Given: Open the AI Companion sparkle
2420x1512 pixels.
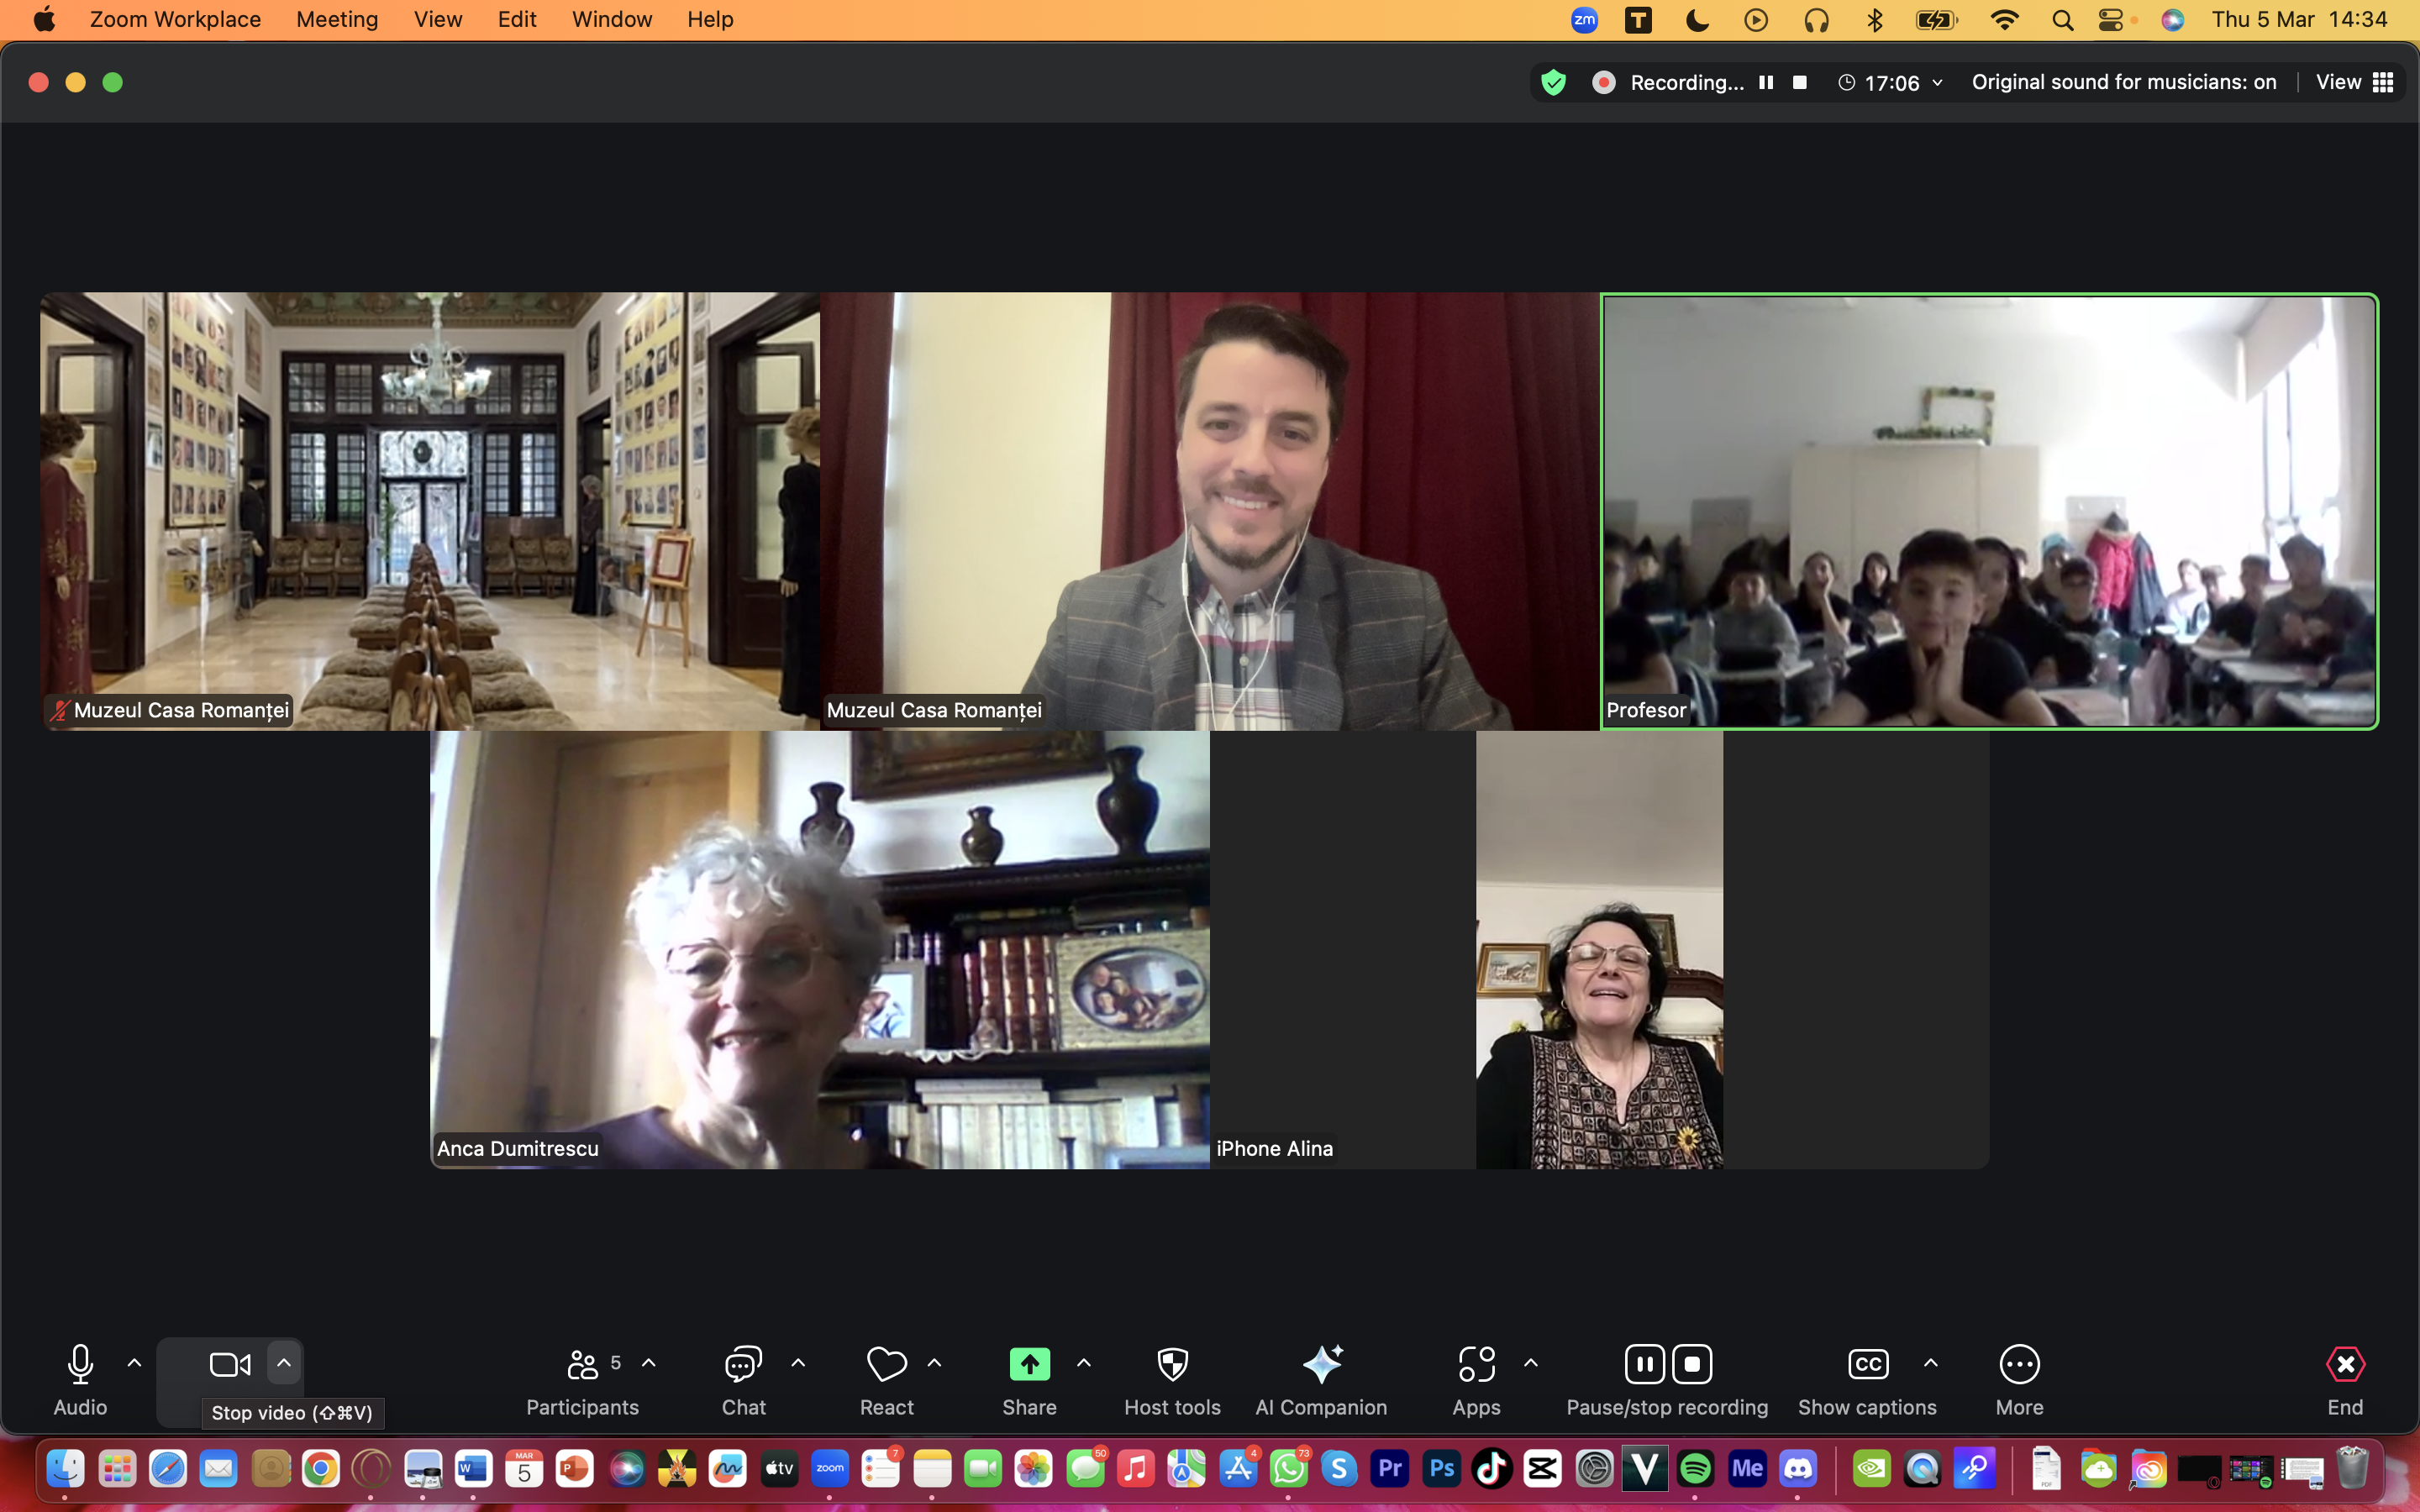Looking at the screenshot, I should pos(1321,1364).
